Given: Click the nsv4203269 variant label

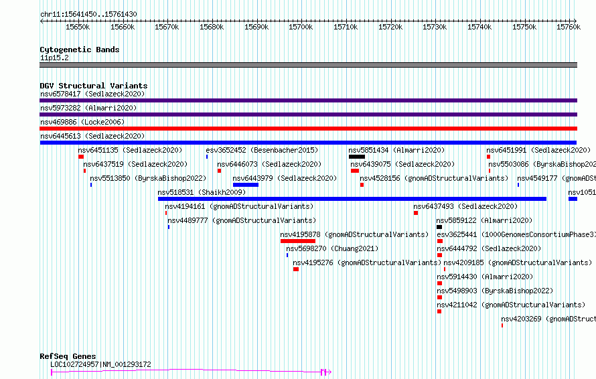Looking at the screenshot, I should 548,319.
